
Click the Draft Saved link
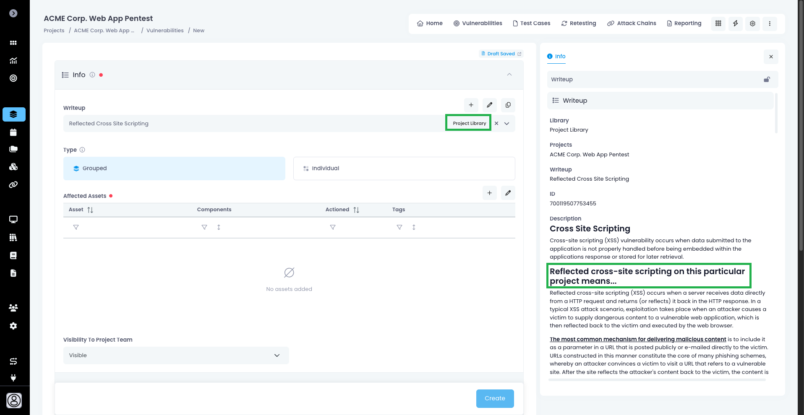[501, 54]
